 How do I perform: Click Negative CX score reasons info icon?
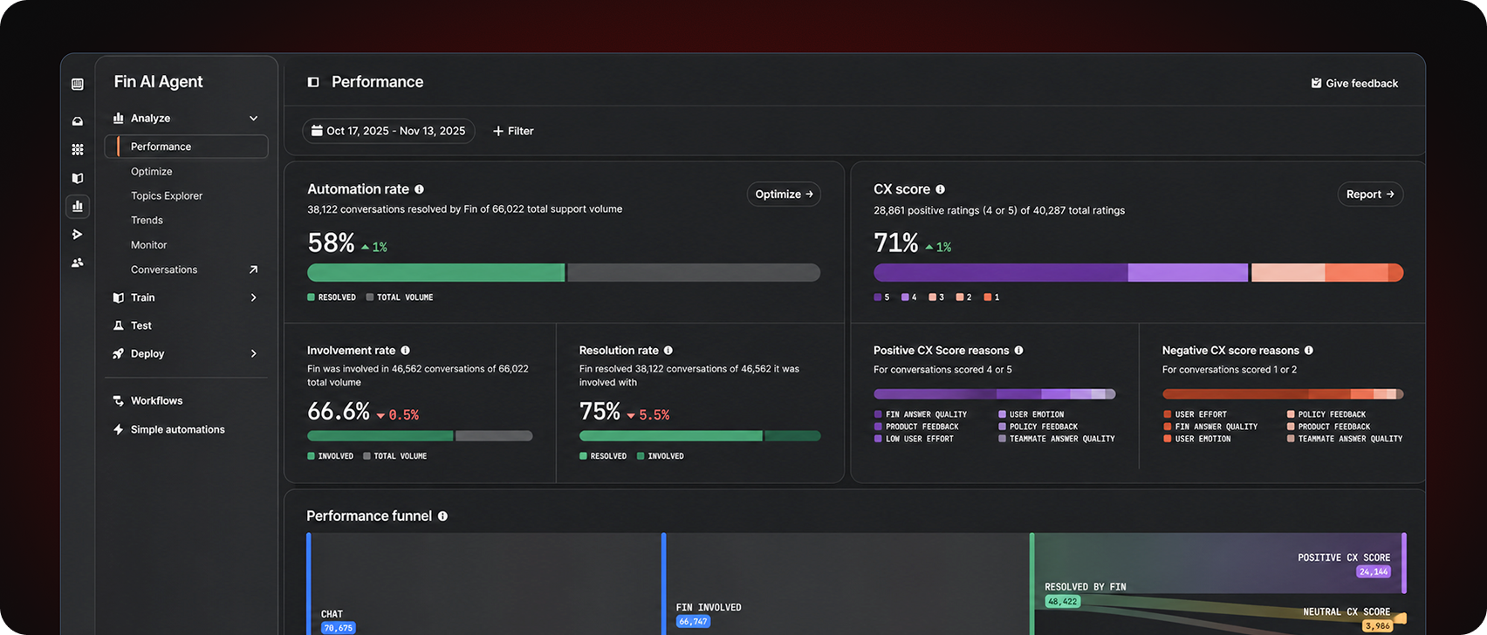[x=1309, y=351]
